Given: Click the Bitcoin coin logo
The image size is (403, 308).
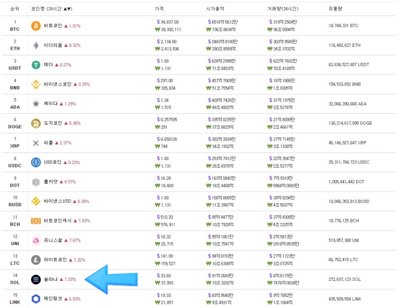Looking at the screenshot, I should pos(36,26).
